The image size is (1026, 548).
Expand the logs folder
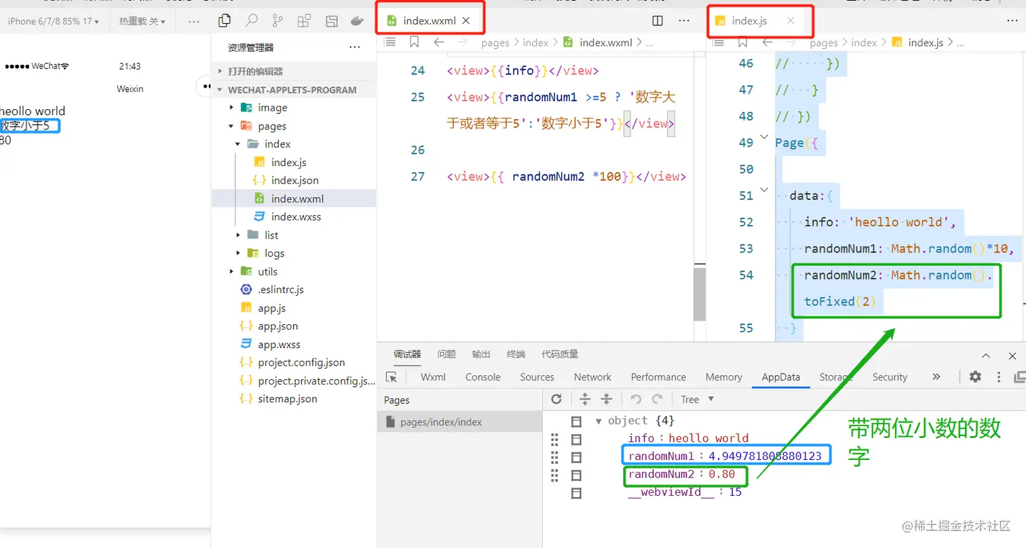[238, 253]
